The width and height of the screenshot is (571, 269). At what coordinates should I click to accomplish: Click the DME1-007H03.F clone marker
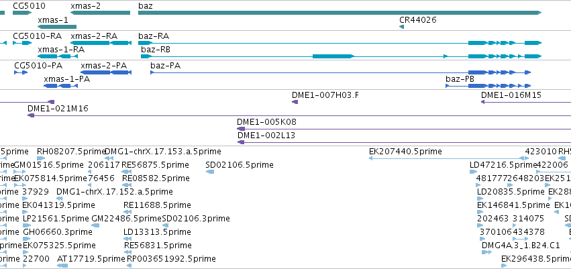[295, 102]
